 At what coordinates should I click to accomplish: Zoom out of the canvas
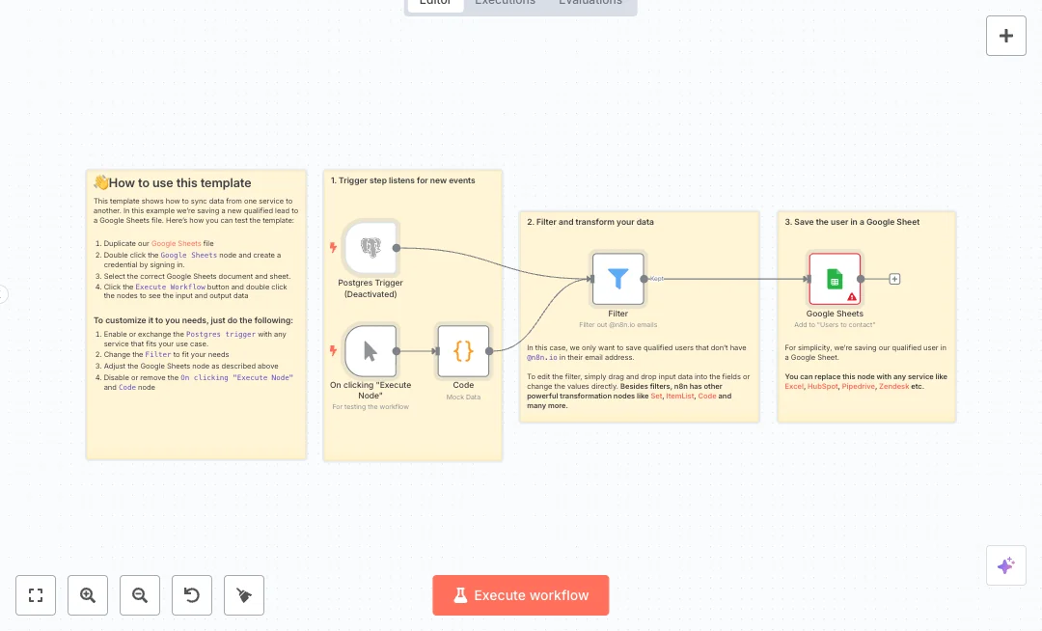tap(140, 595)
